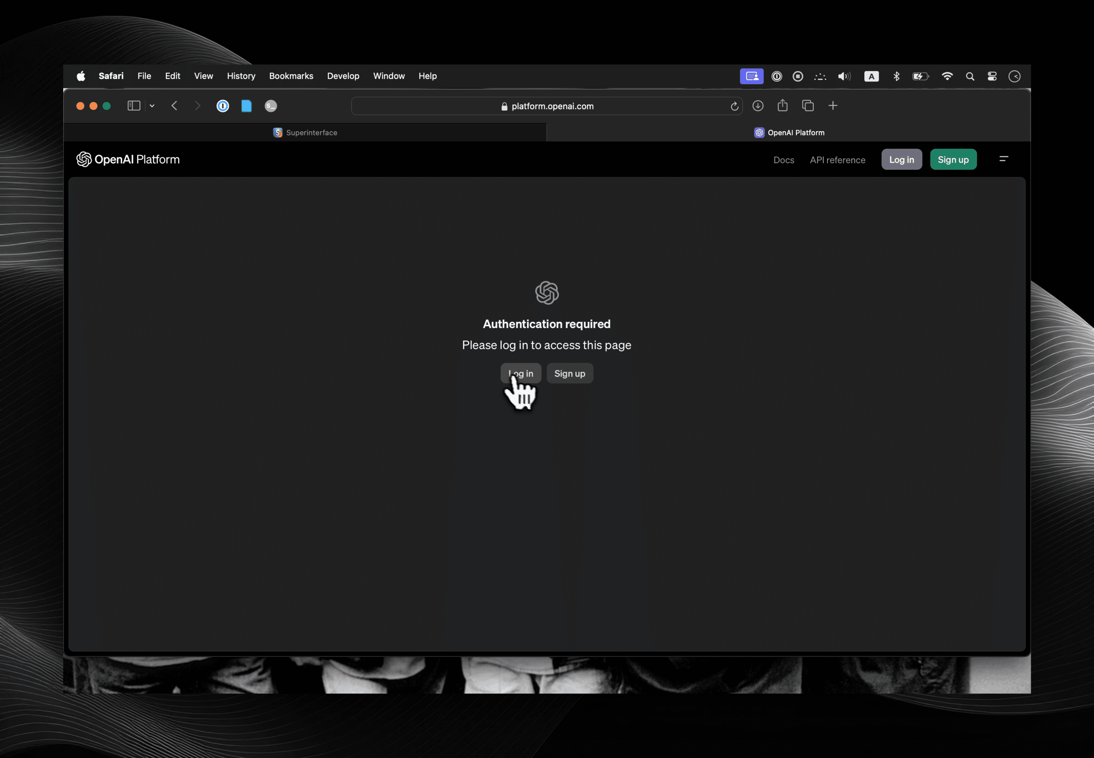Viewport: 1094px width, 758px height.
Task: Reload the page using the refresh icon
Action: click(734, 106)
